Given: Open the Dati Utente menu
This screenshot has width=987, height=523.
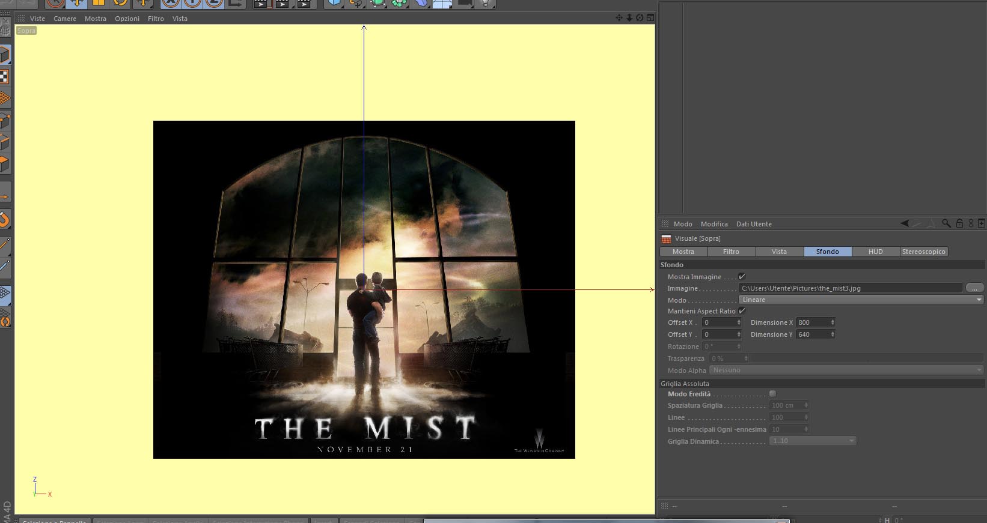Looking at the screenshot, I should click(x=754, y=224).
